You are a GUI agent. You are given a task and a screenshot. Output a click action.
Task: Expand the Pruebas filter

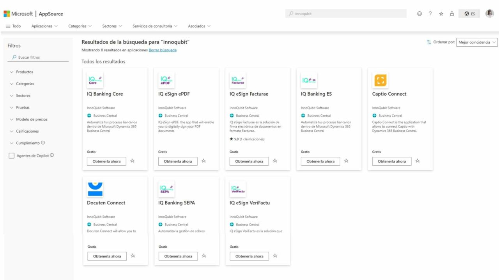tap(19, 107)
